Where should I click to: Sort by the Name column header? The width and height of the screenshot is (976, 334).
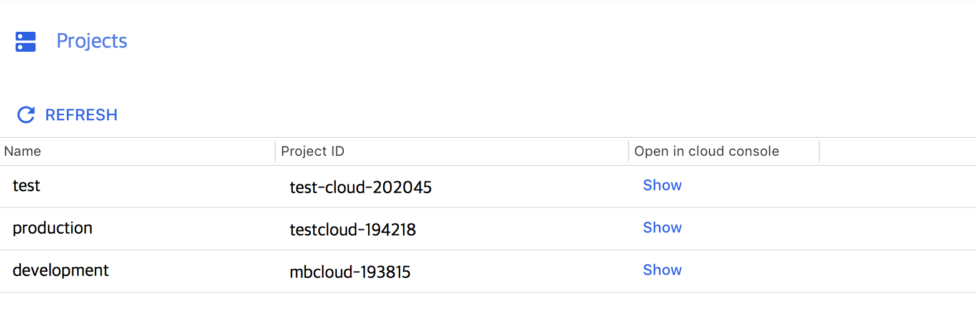[22, 151]
